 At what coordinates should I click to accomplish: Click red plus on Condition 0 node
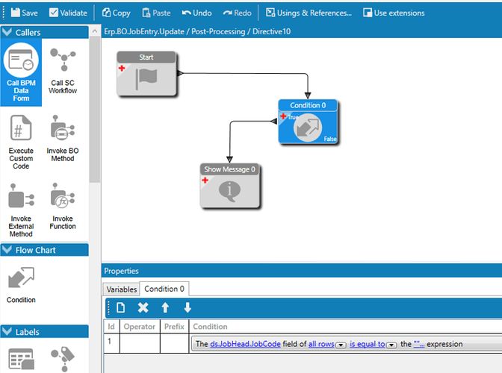coord(283,116)
